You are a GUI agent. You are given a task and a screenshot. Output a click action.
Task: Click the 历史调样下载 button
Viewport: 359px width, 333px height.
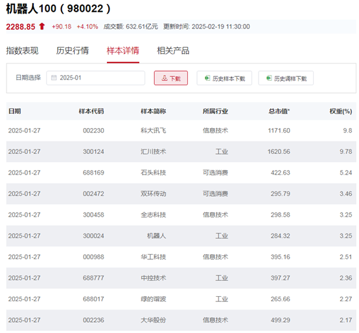click(286, 78)
